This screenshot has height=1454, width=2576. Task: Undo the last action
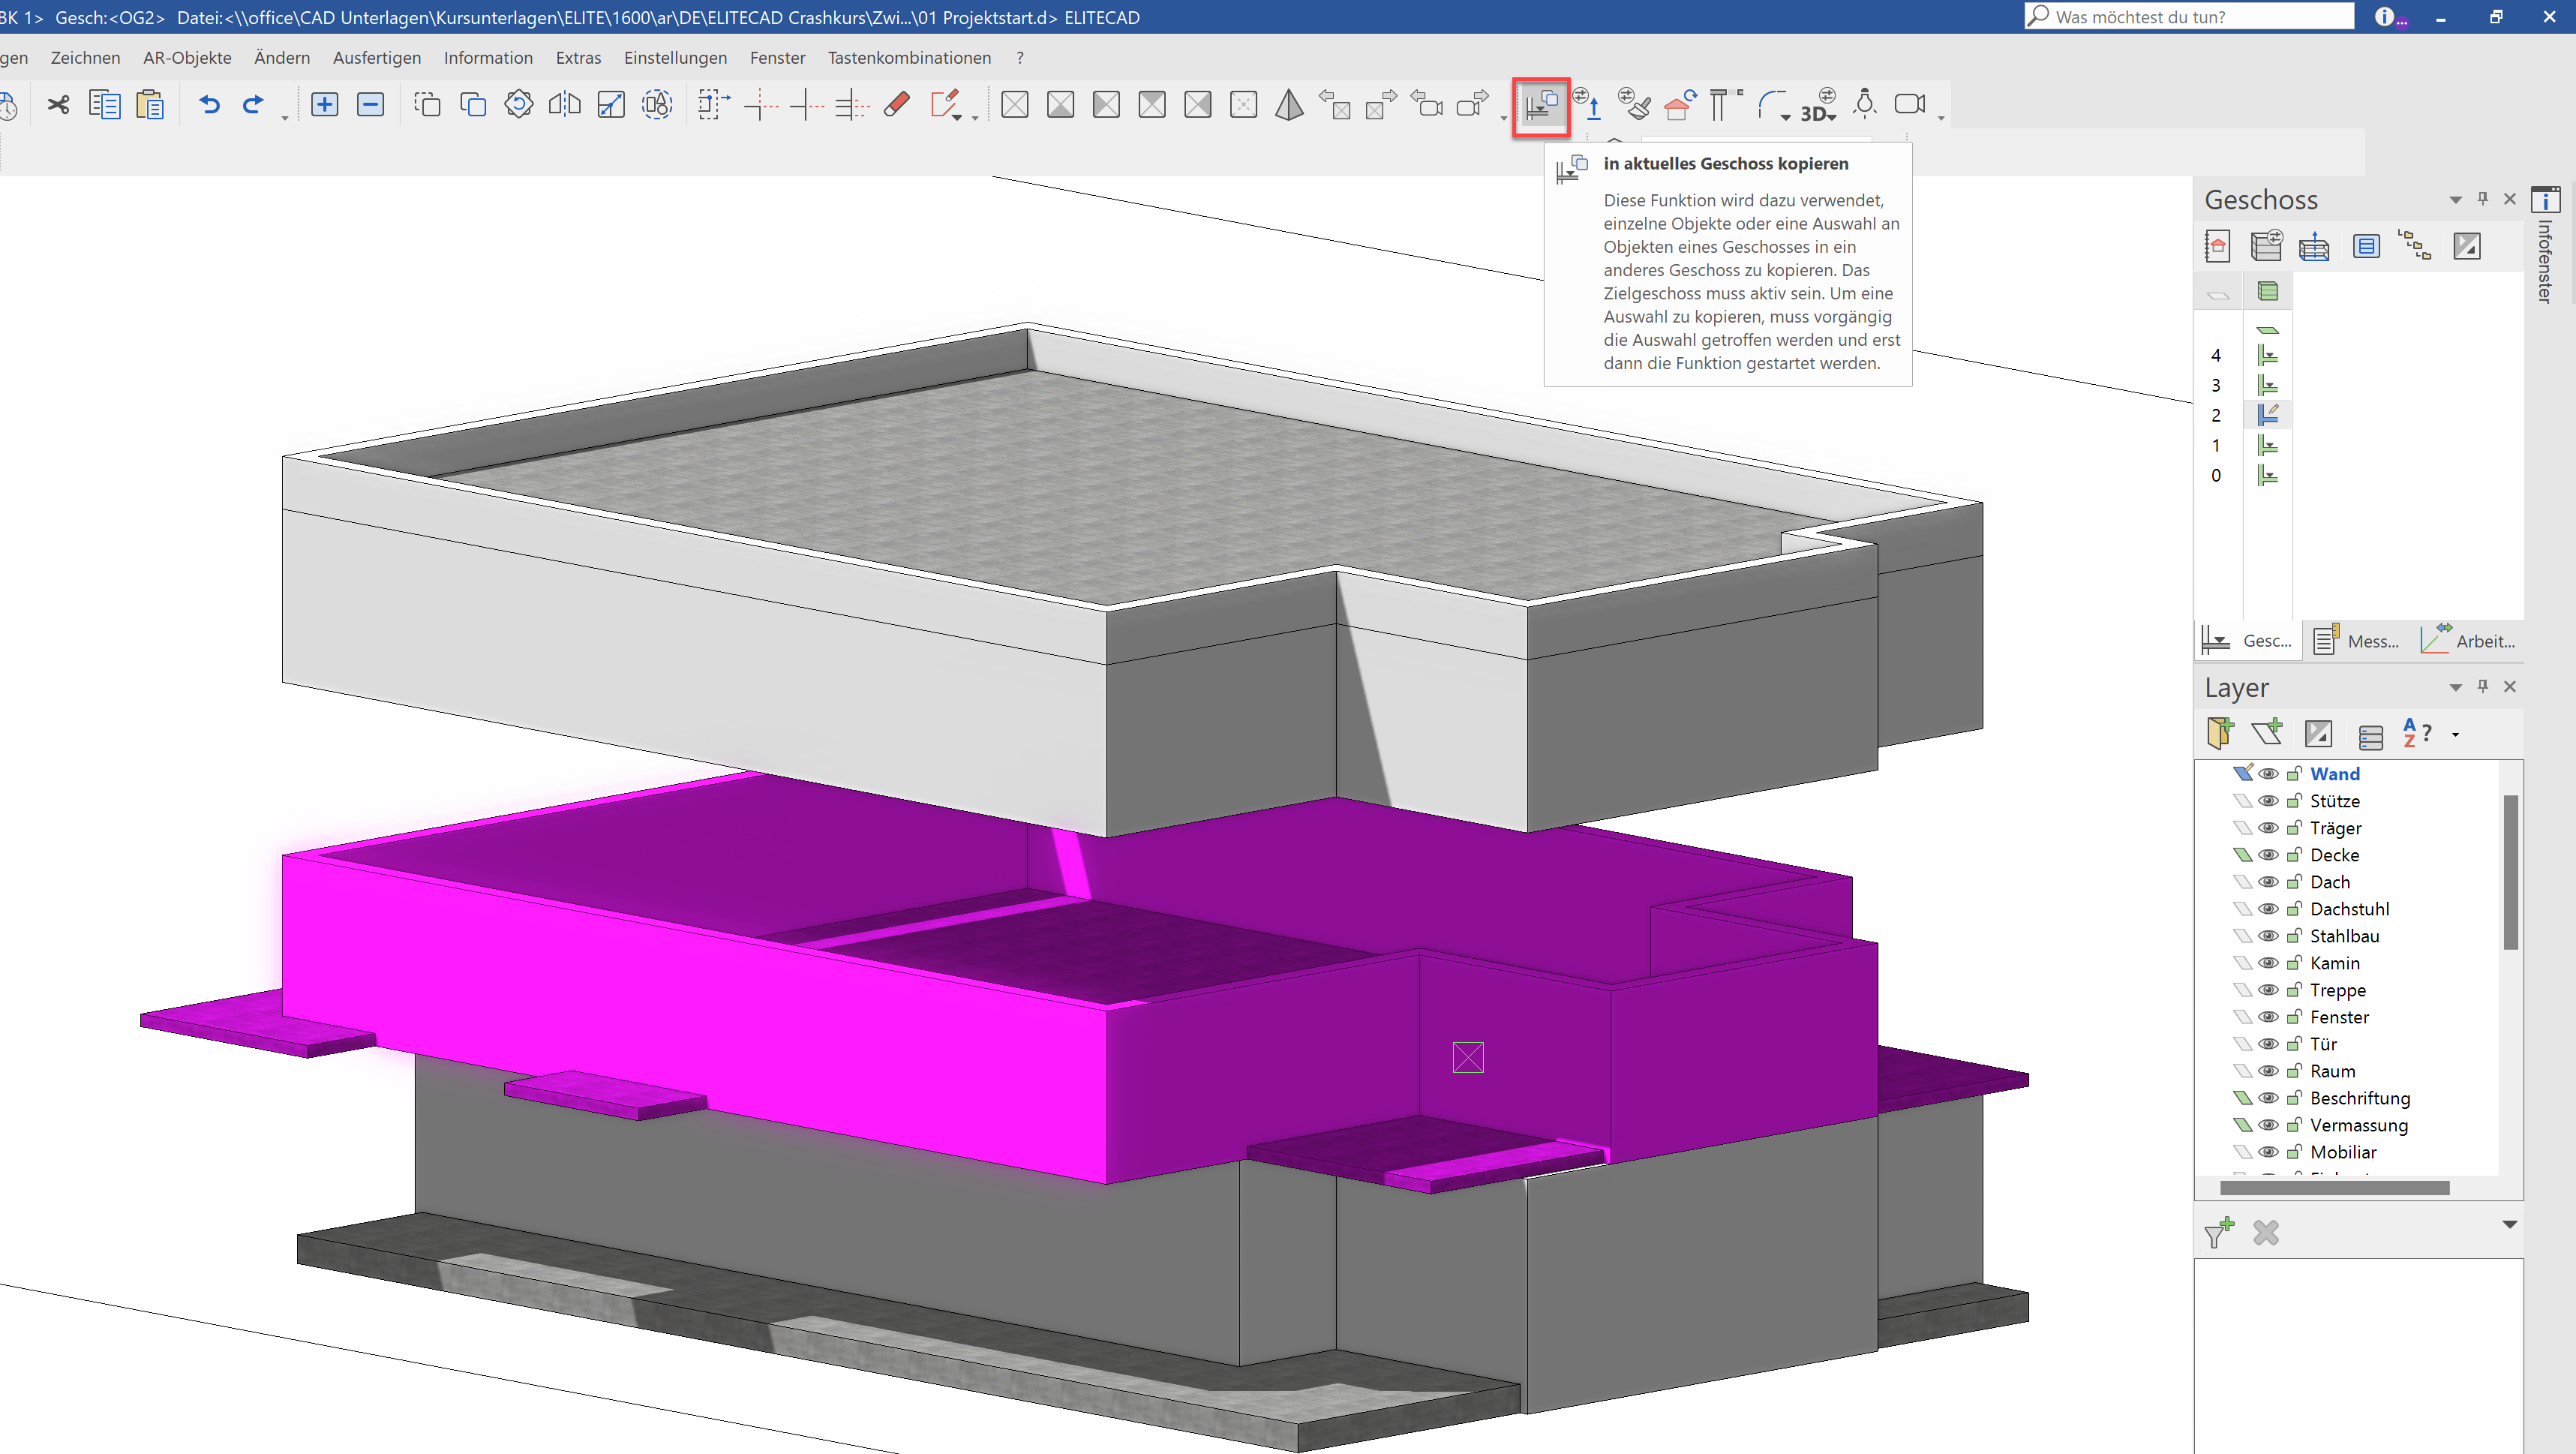[x=209, y=104]
